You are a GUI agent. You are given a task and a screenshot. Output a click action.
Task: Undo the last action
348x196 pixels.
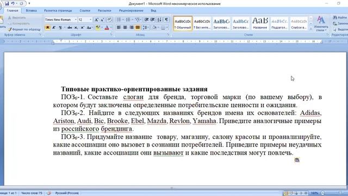[13, 4]
